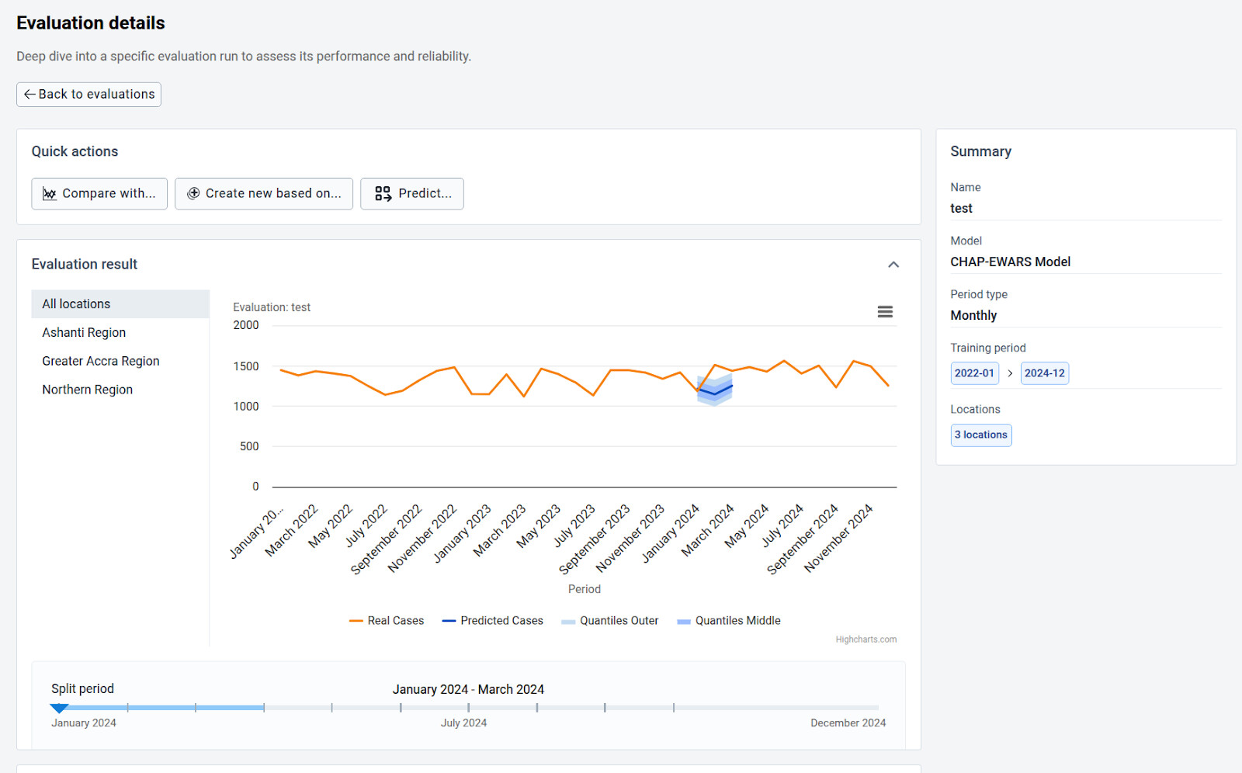1242x773 pixels.
Task: Collapse the Evaluation result panel
Action: click(x=893, y=265)
